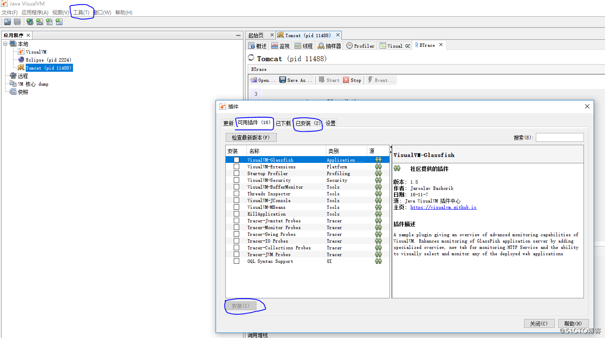Click the Add Remote Host toolbar icon
The image size is (605, 338).
pyautogui.click(x=30, y=22)
